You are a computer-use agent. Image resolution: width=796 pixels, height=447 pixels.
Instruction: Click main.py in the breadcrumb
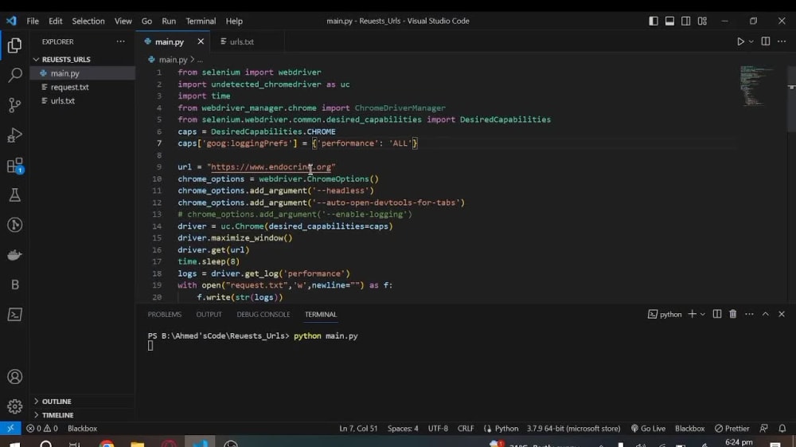coord(173,60)
